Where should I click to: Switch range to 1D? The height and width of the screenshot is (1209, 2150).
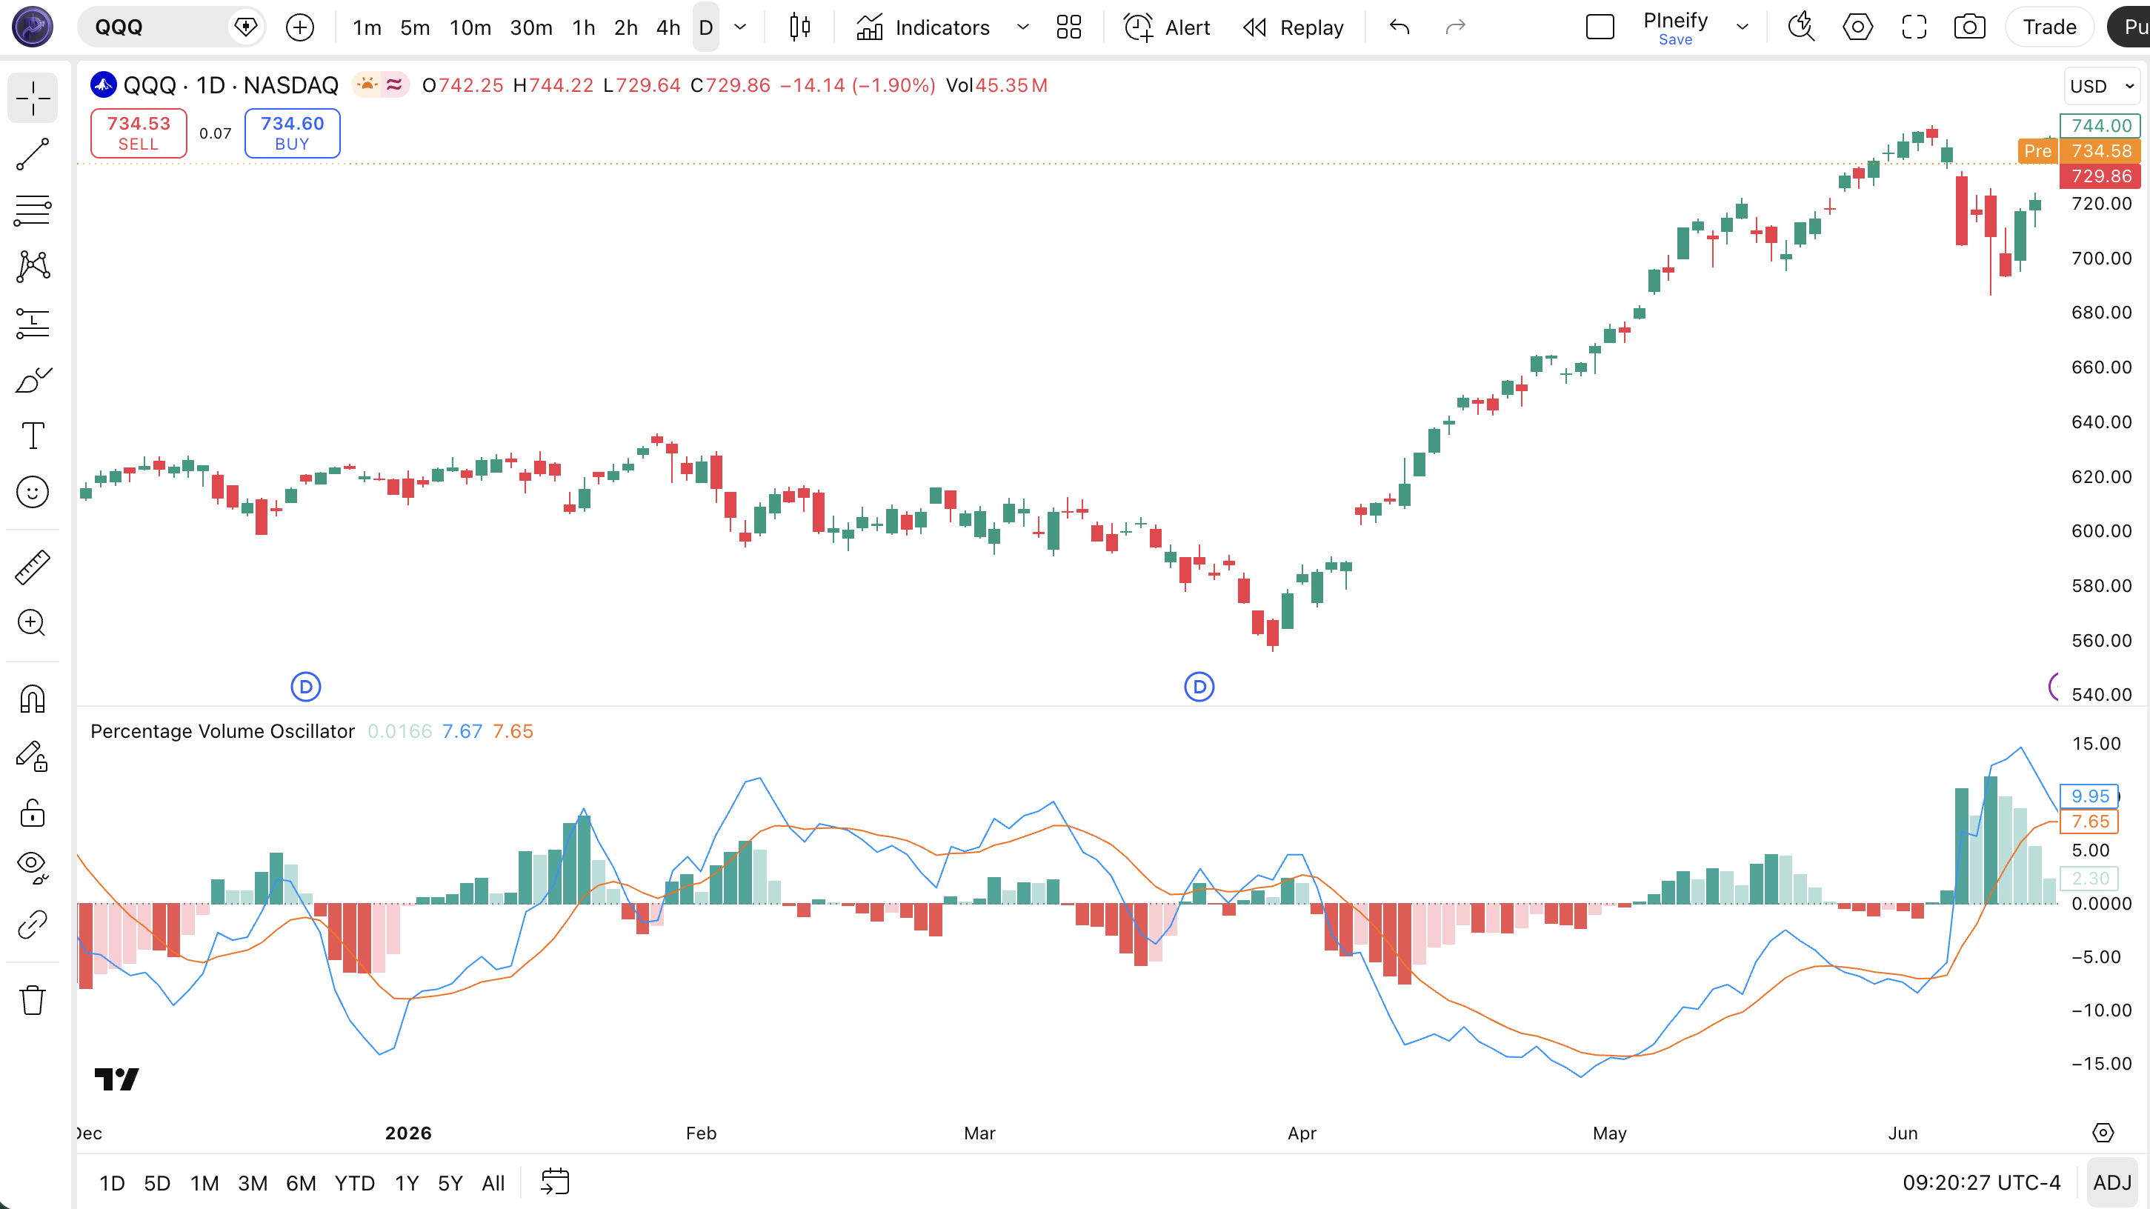(112, 1182)
